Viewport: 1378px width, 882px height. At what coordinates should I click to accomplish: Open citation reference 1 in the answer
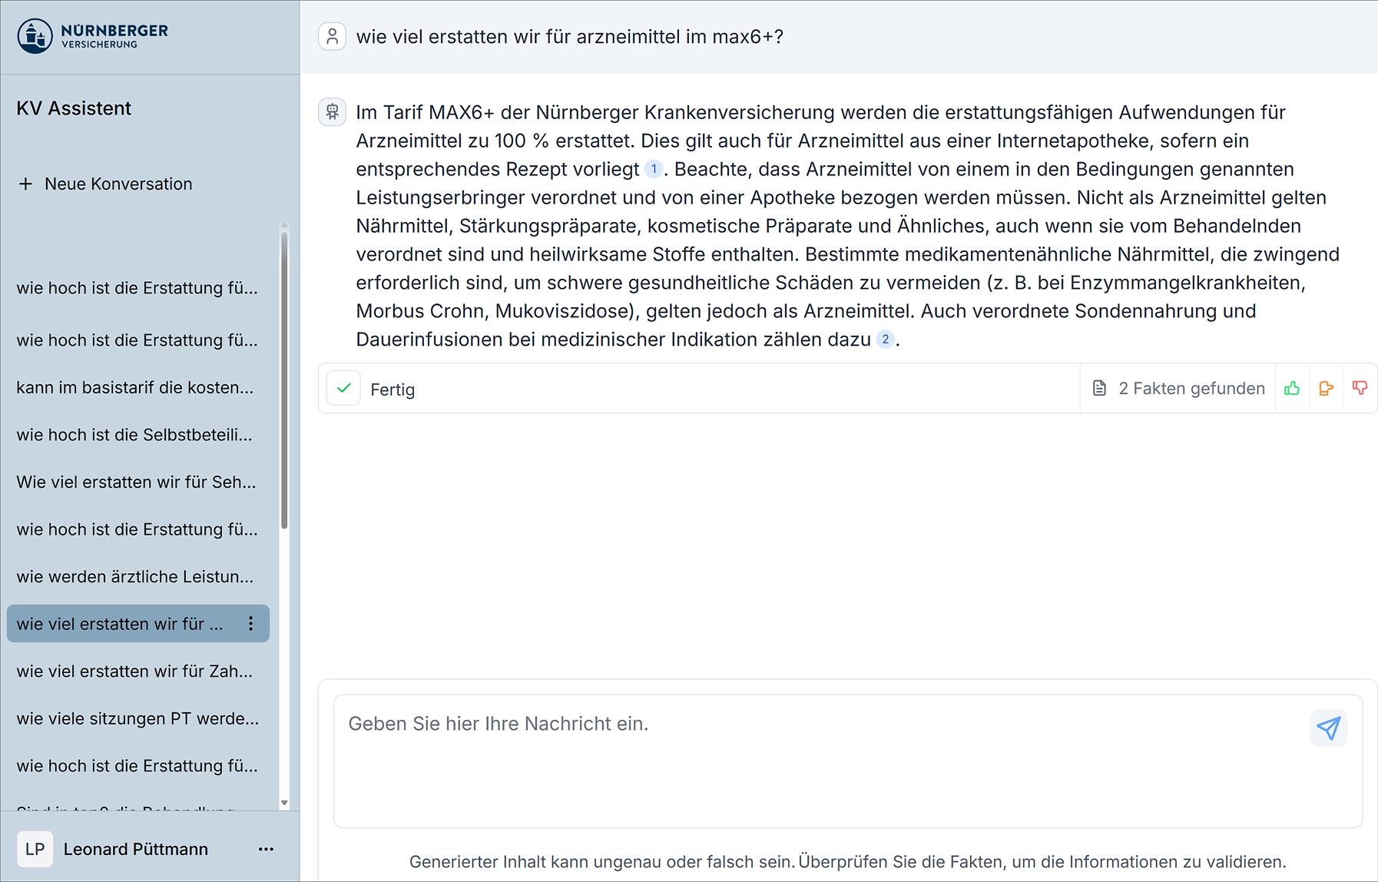(x=654, y=169)
